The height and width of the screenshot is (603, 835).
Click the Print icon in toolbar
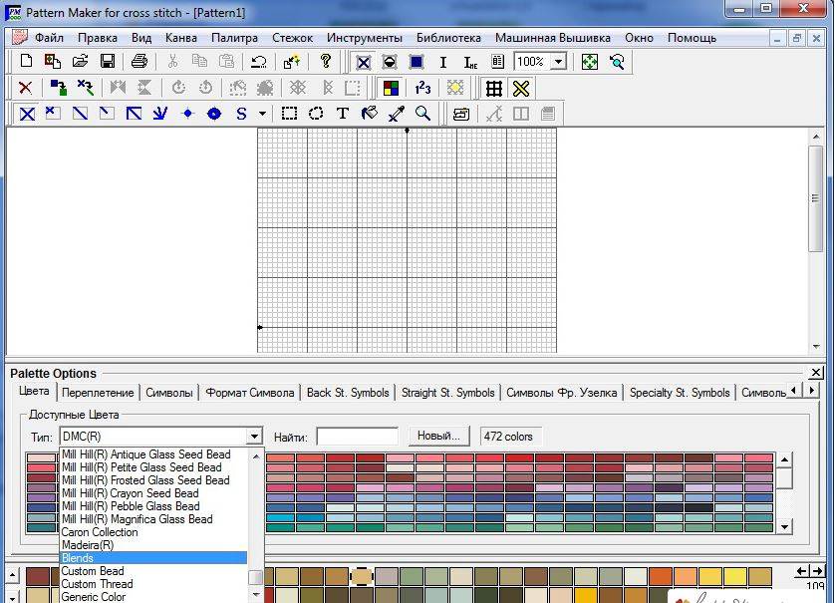[139, 62]
